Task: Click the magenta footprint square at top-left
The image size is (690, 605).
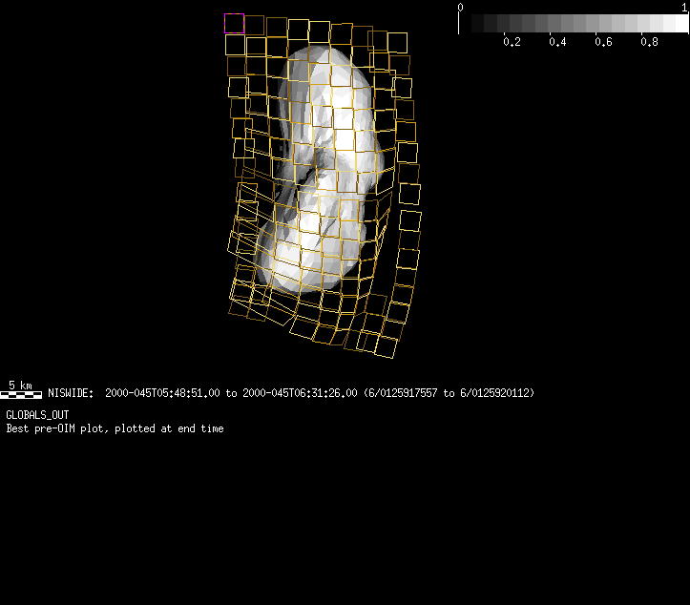Action: tap(234, 23)
